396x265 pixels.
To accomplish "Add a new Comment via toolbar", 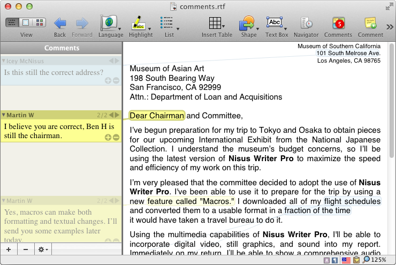I will tap(370, 23).
